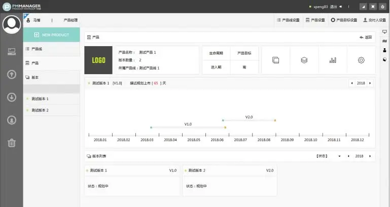The width and height of the screenshot is (390, 207).
Task: Go to previous year in 版本列表 header
Action: [348, 156]
